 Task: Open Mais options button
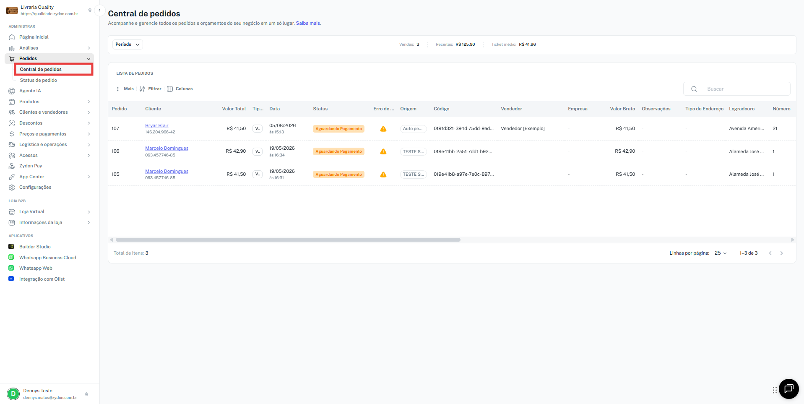pyautogui.click(x=125, y=89)
